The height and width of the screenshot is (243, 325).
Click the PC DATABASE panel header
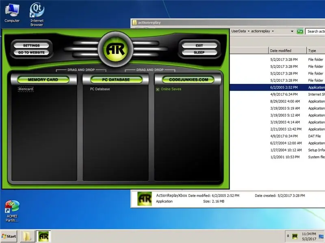click(x=116, y=79)
